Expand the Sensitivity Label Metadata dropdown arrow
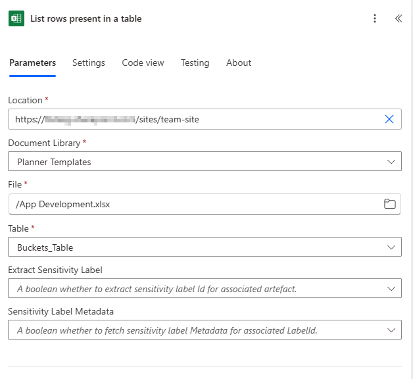Viewport: 413px width, 379px height. coord(391,330)
